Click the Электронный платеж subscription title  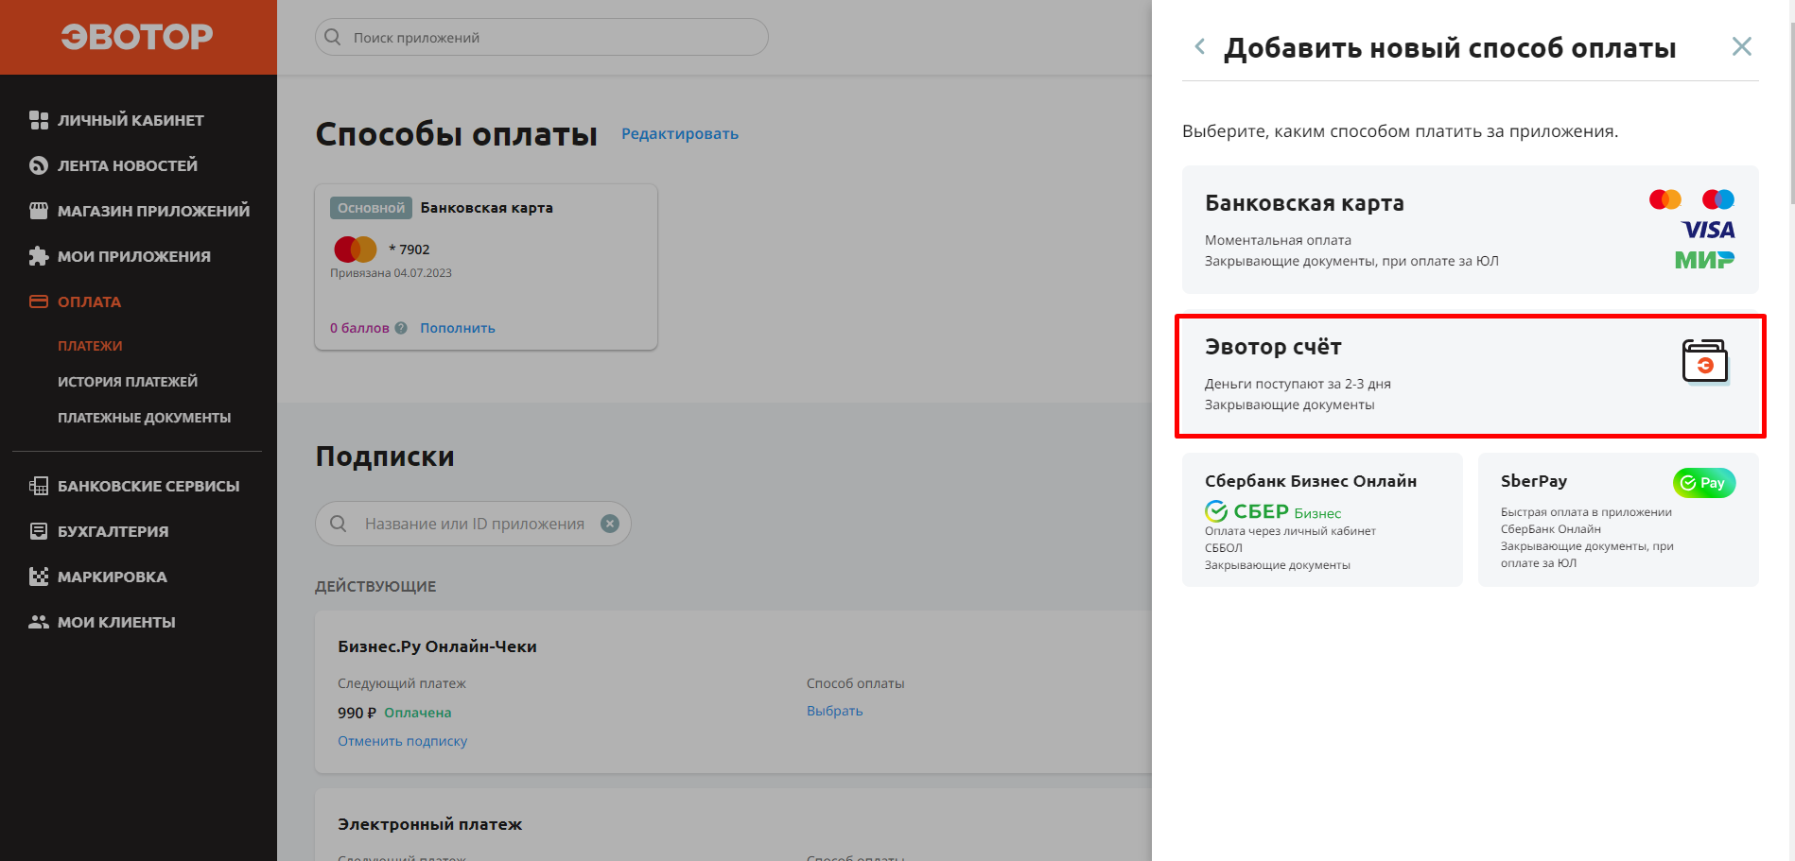pyautogui.click(x=430, y=824)
